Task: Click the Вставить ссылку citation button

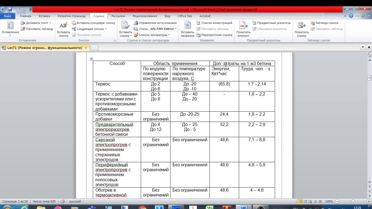Action: 125,29
